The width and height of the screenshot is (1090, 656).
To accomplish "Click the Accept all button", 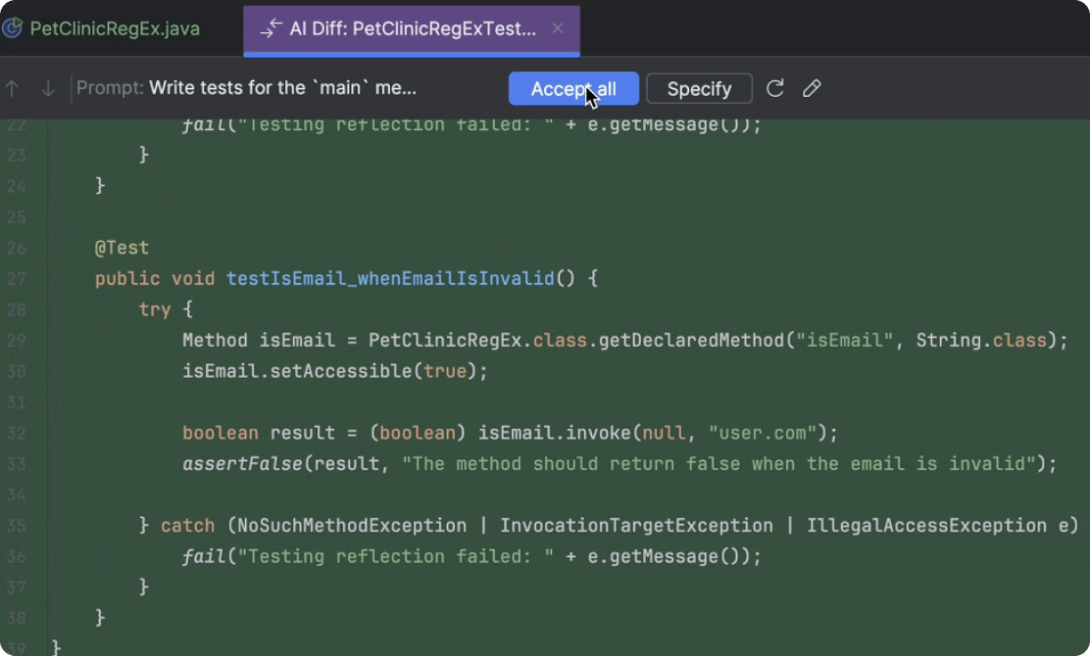I will 573,89.
